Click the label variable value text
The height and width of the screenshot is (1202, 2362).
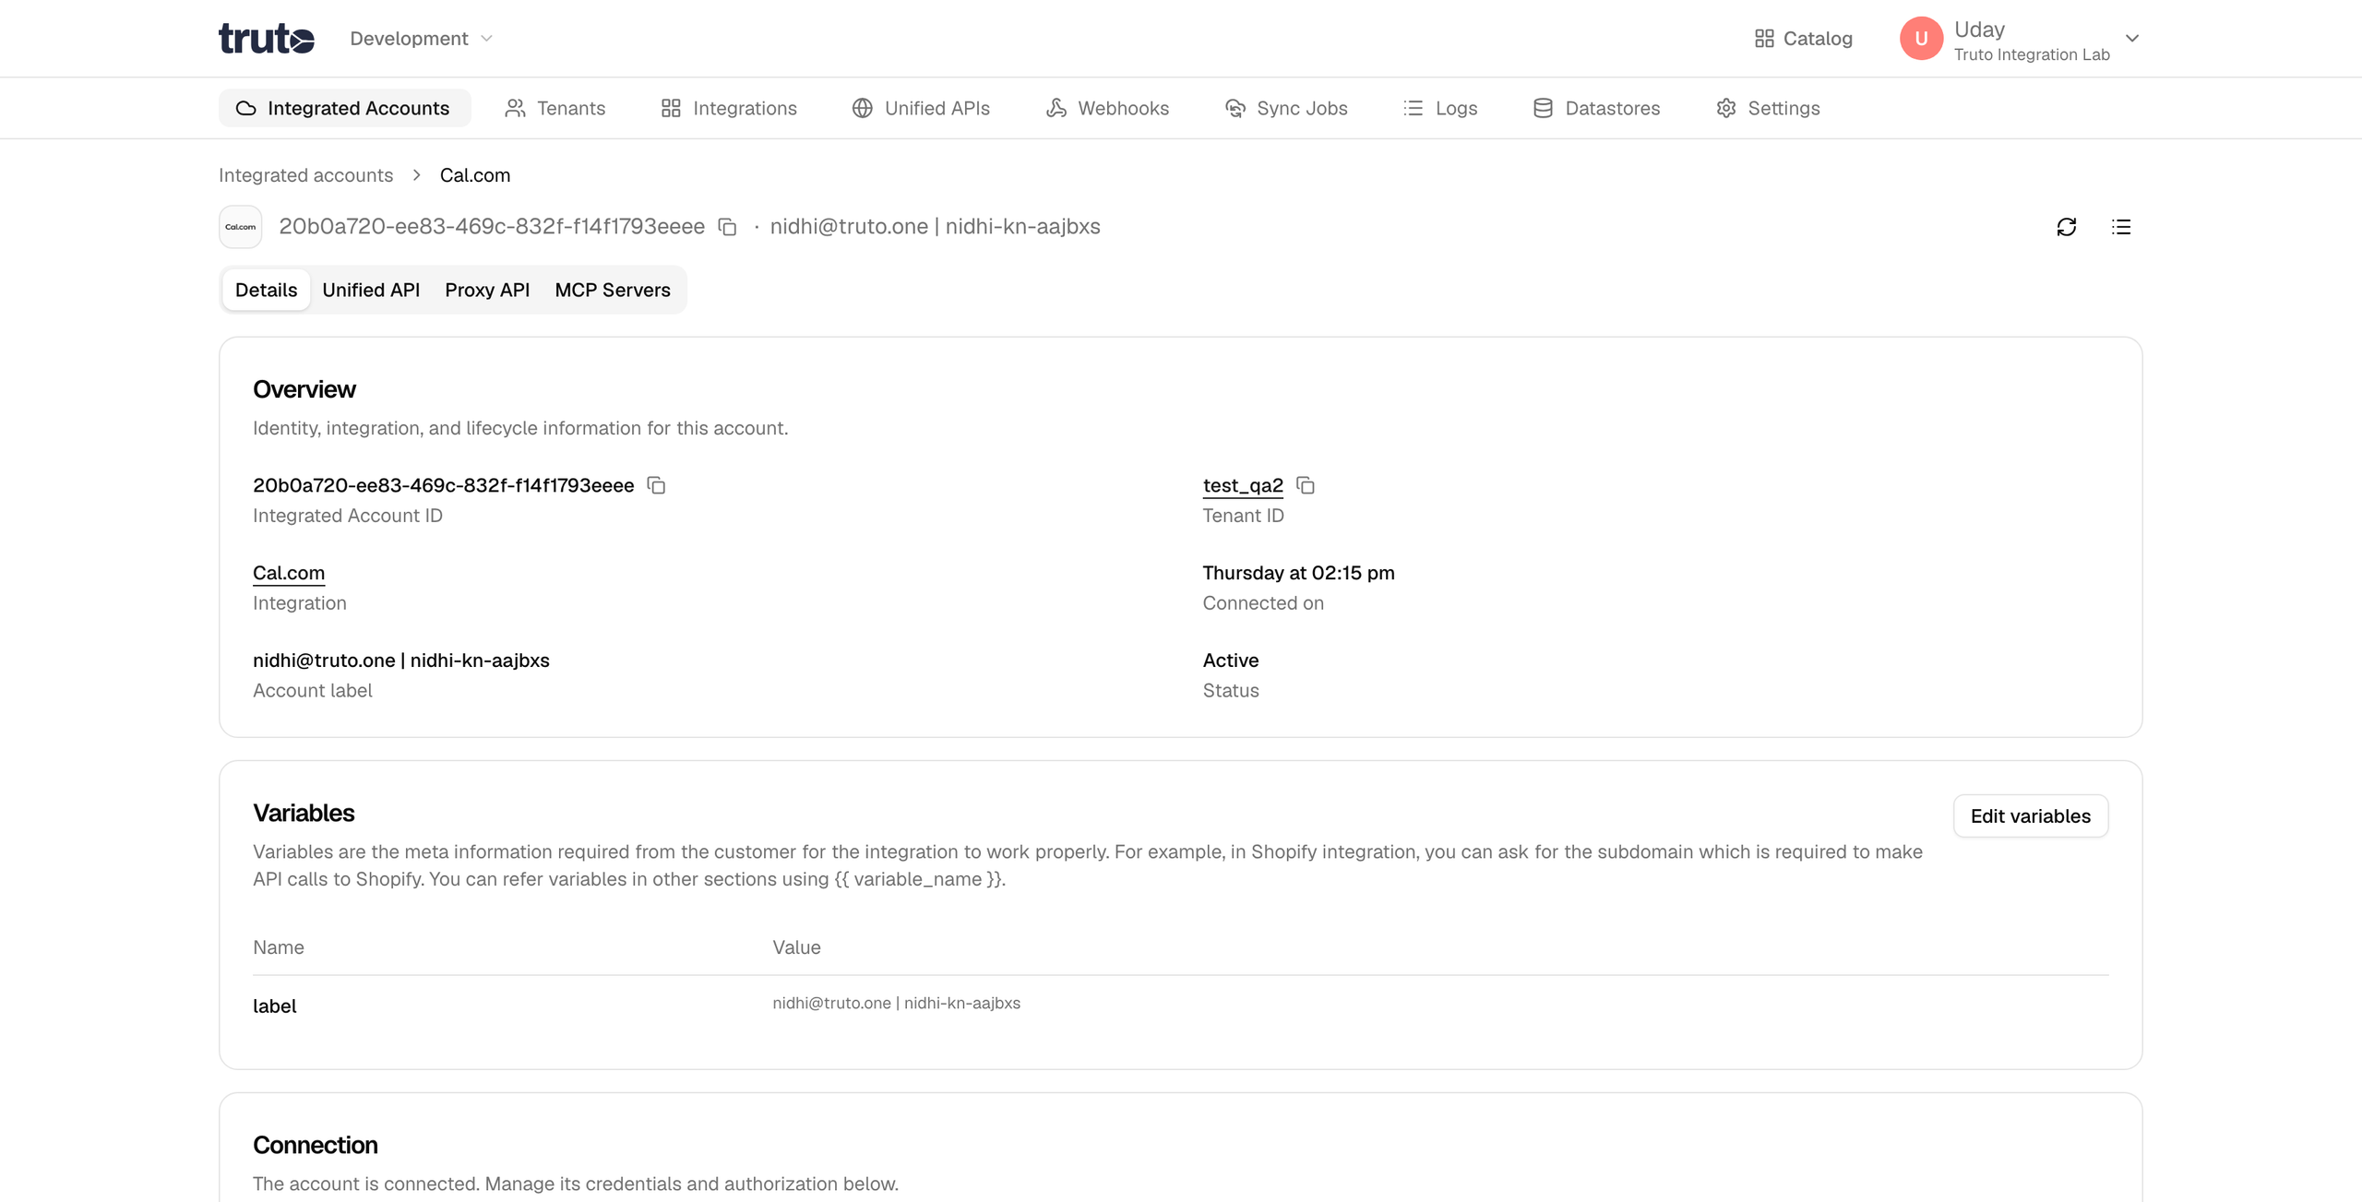click(896, 1003)
